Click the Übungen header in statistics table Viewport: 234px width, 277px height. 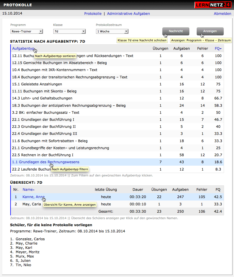point(160,48)
